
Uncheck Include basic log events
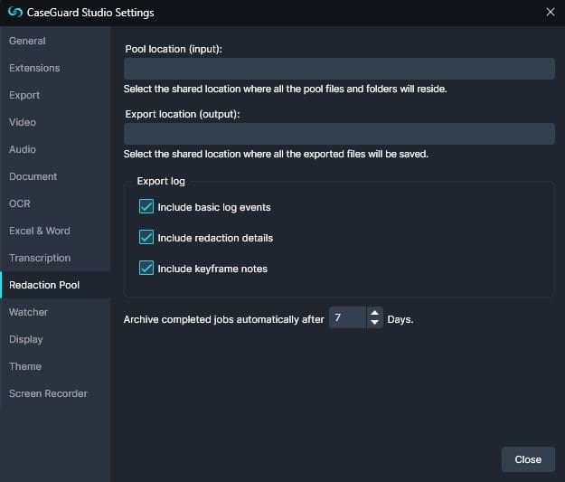[x=146, y=206]
